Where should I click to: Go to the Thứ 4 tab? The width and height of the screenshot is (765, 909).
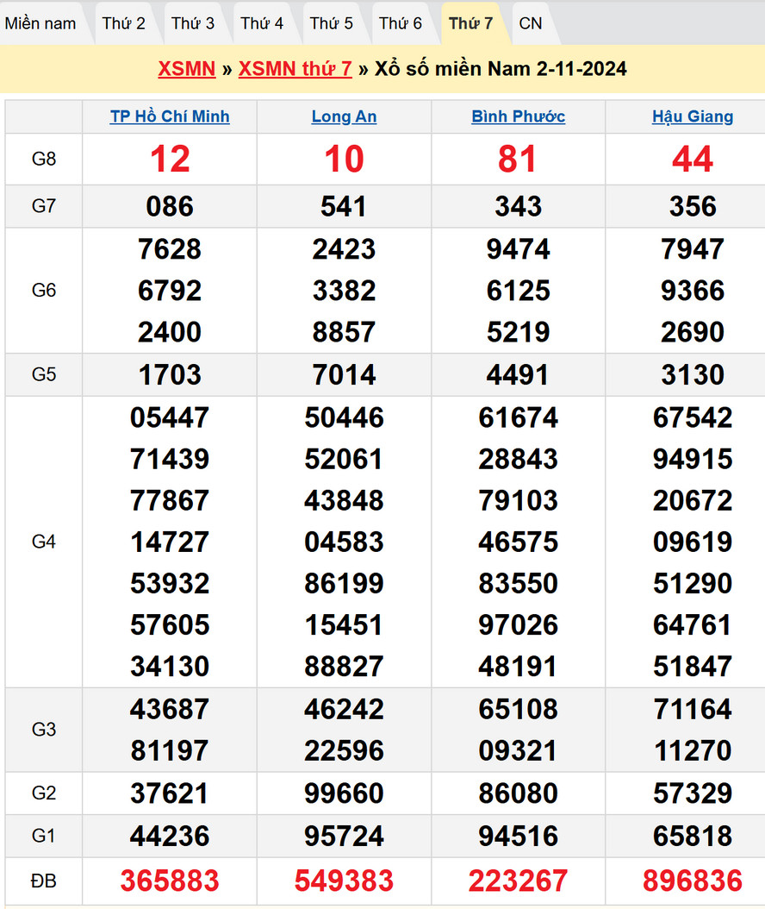[x=262, y=23]
